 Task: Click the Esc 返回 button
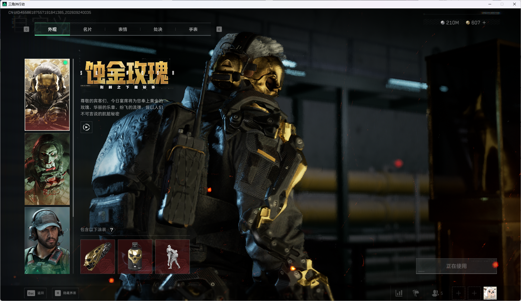(x=36, y=293)
